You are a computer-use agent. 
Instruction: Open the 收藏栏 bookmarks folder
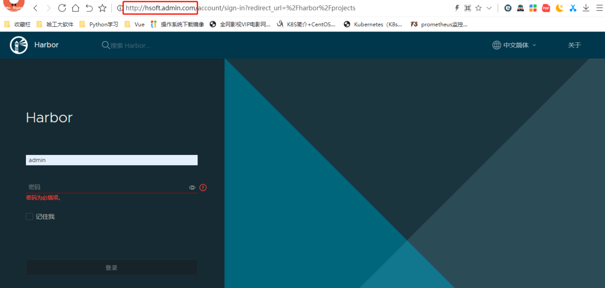click(x=17, y=24)
